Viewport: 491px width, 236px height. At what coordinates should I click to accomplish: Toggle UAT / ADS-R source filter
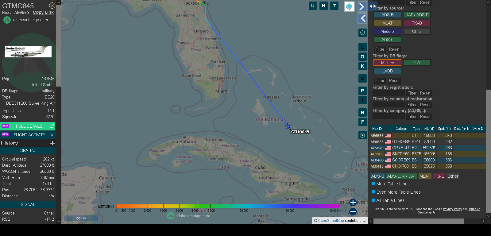click(417, 15)
